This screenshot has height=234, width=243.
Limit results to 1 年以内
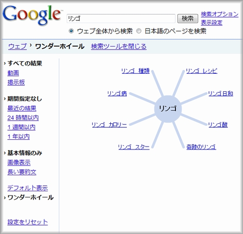click(x=18, y=136)
